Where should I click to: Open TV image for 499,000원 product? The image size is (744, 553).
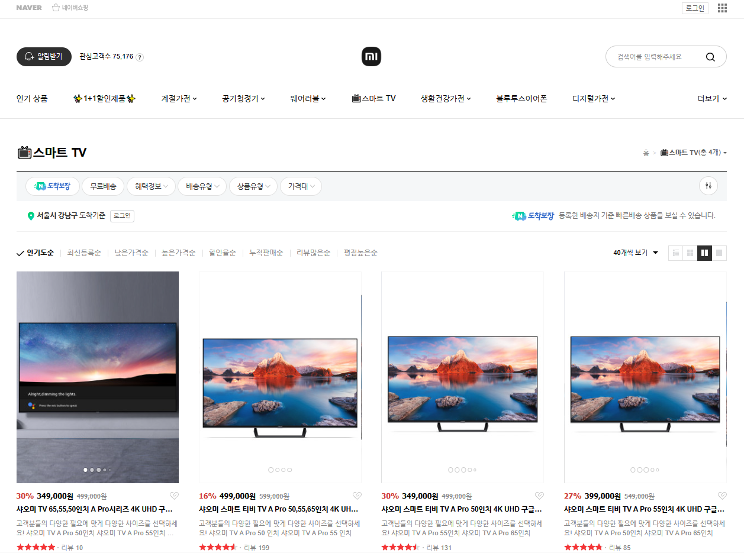280,377
